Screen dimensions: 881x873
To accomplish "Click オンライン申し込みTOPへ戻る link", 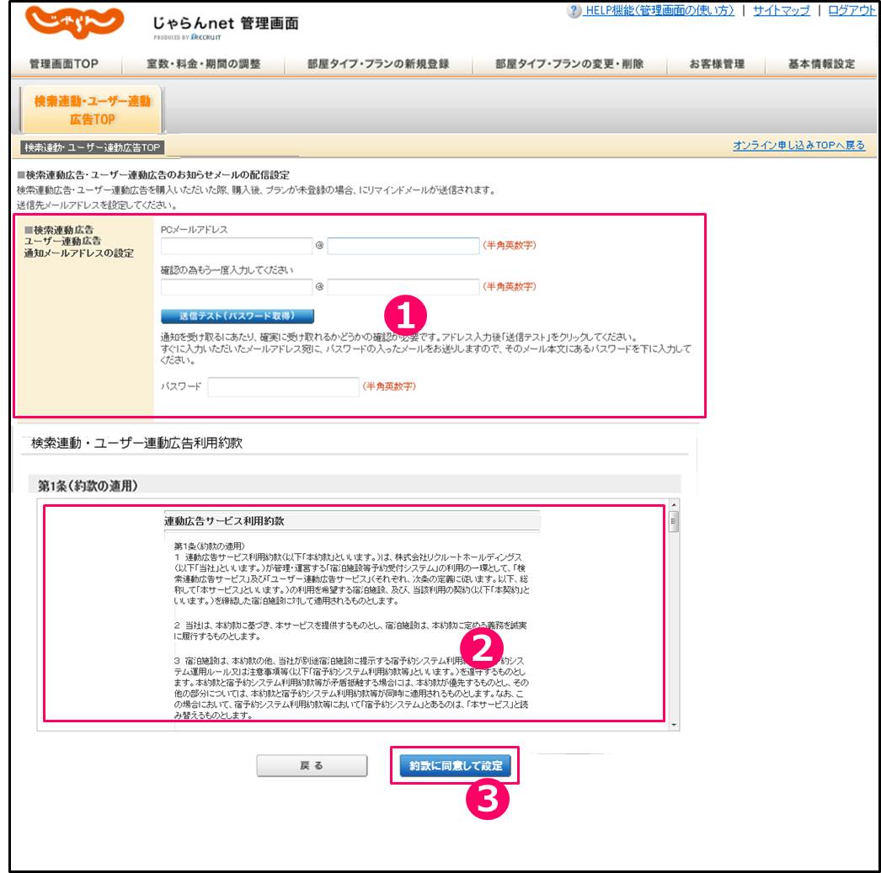I will [798, 146].
